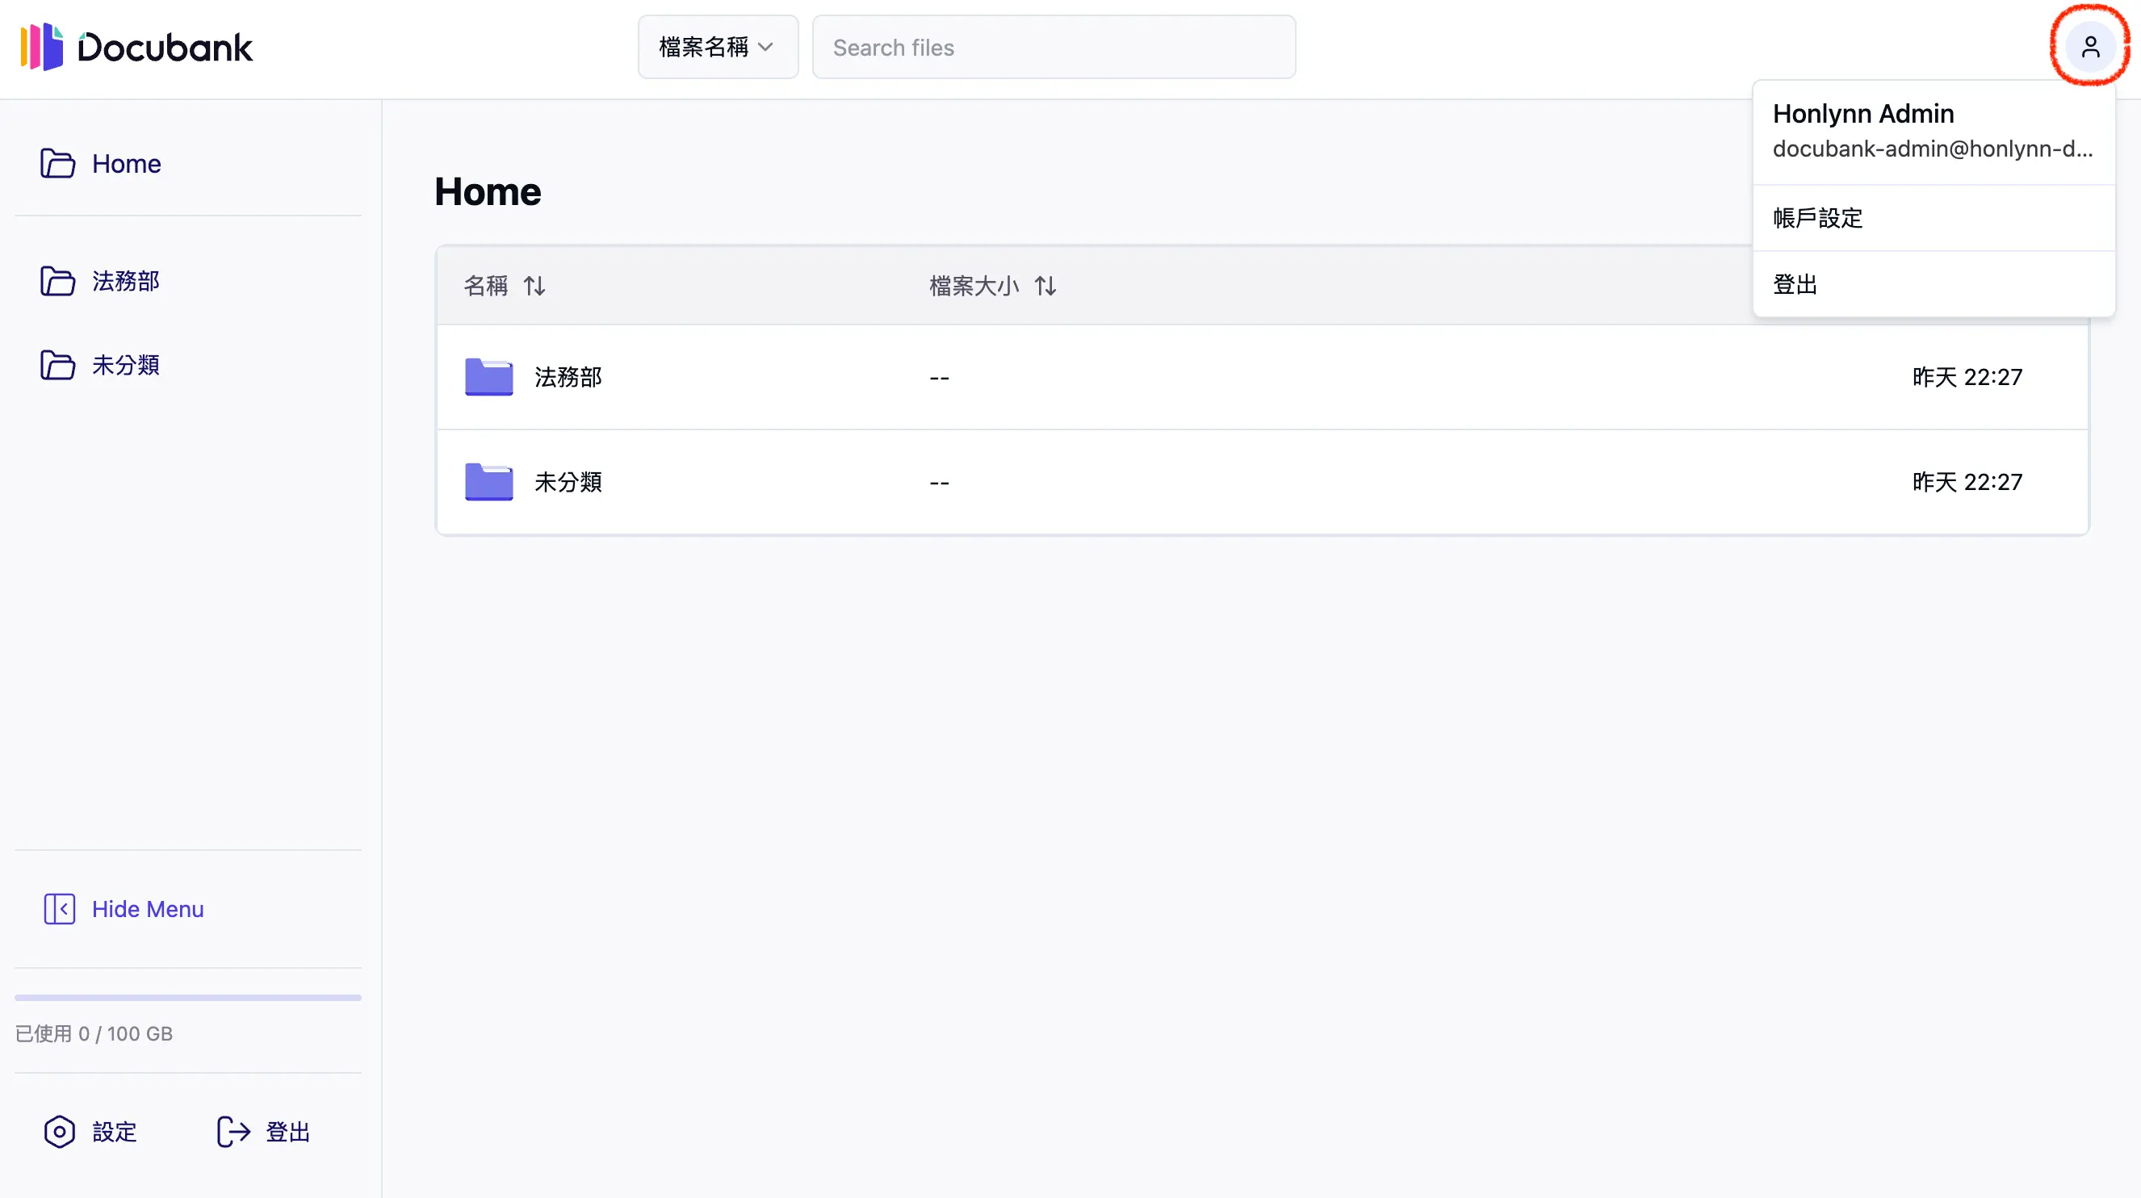Click the sidebar logout arrow icon
The image size is (2141, 1198).
click(233, 1132)
